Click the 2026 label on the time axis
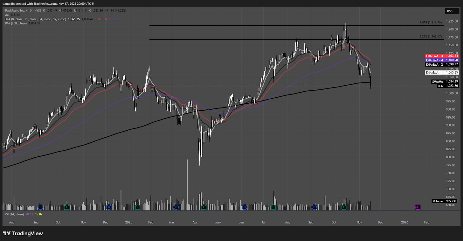 (x=405, y=223)
